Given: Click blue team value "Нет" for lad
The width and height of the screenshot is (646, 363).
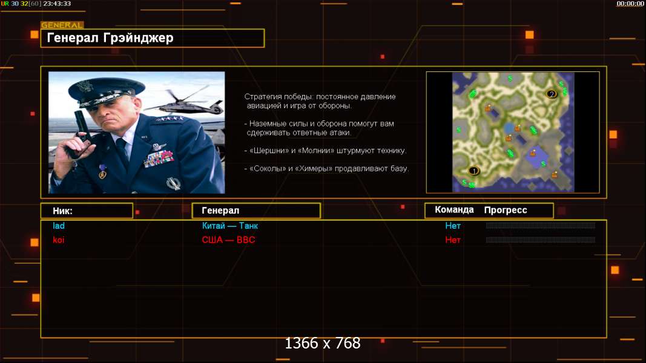Looking at the screenshot, I should click(453, 226).
